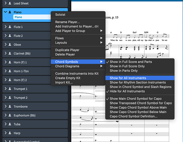Toggle Hide for All Instruments
The height and width of the screenshot is (142, 183).
pos(140,91)
